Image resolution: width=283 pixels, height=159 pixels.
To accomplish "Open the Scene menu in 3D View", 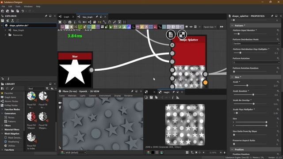I will pos(62,96).
